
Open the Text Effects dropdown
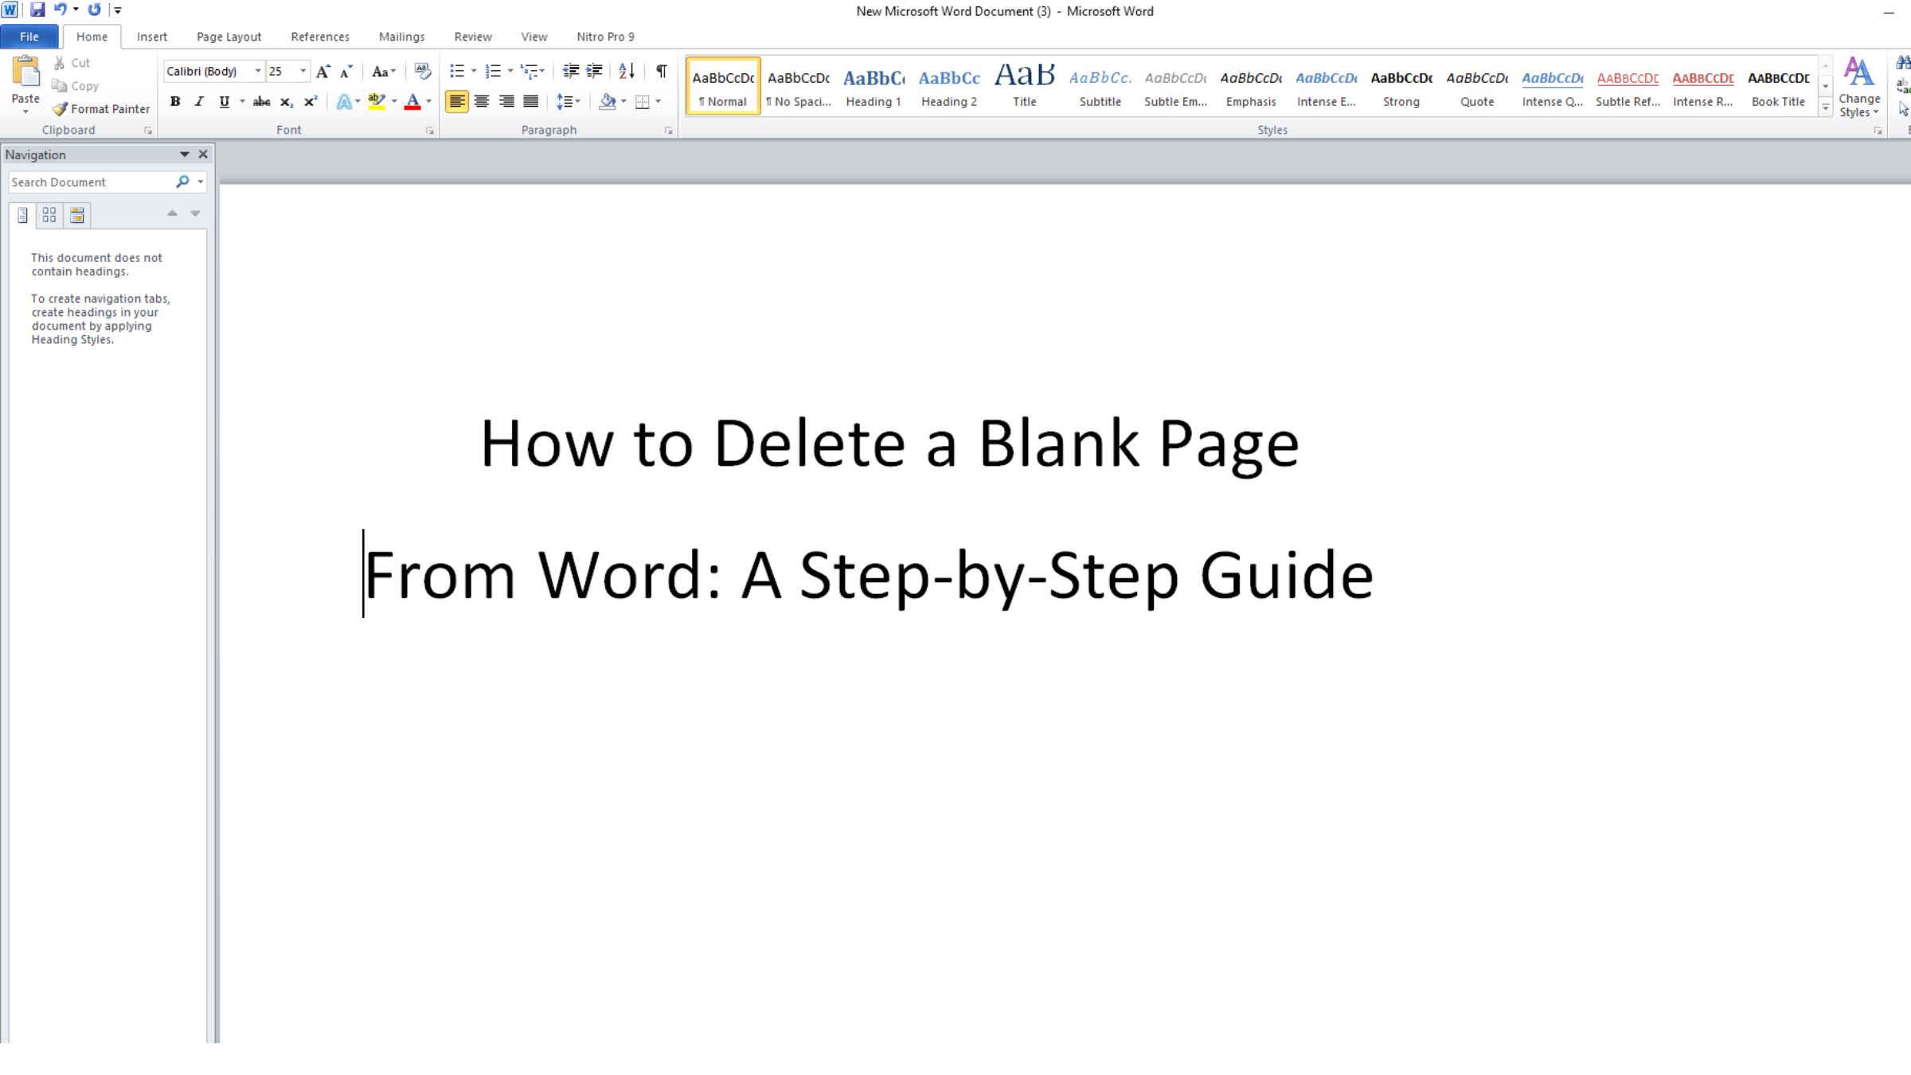click(x=348, y=102)
